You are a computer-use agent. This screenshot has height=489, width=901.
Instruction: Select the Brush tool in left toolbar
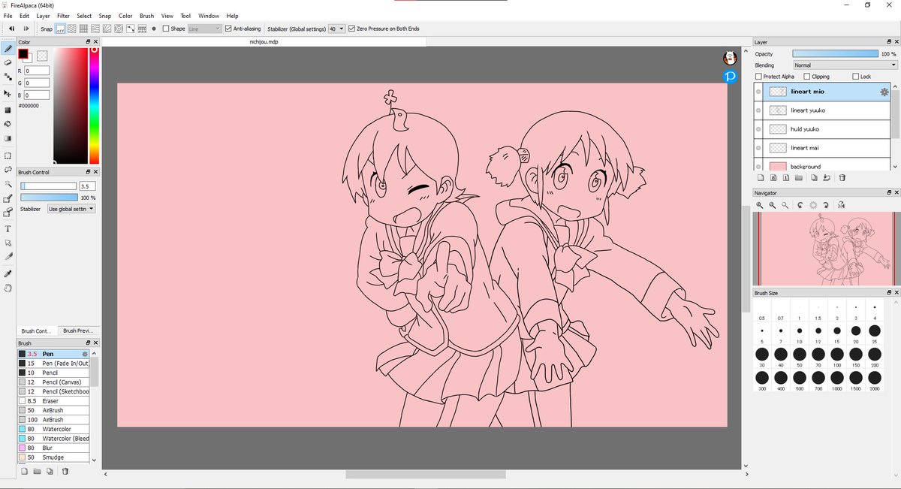8,48
